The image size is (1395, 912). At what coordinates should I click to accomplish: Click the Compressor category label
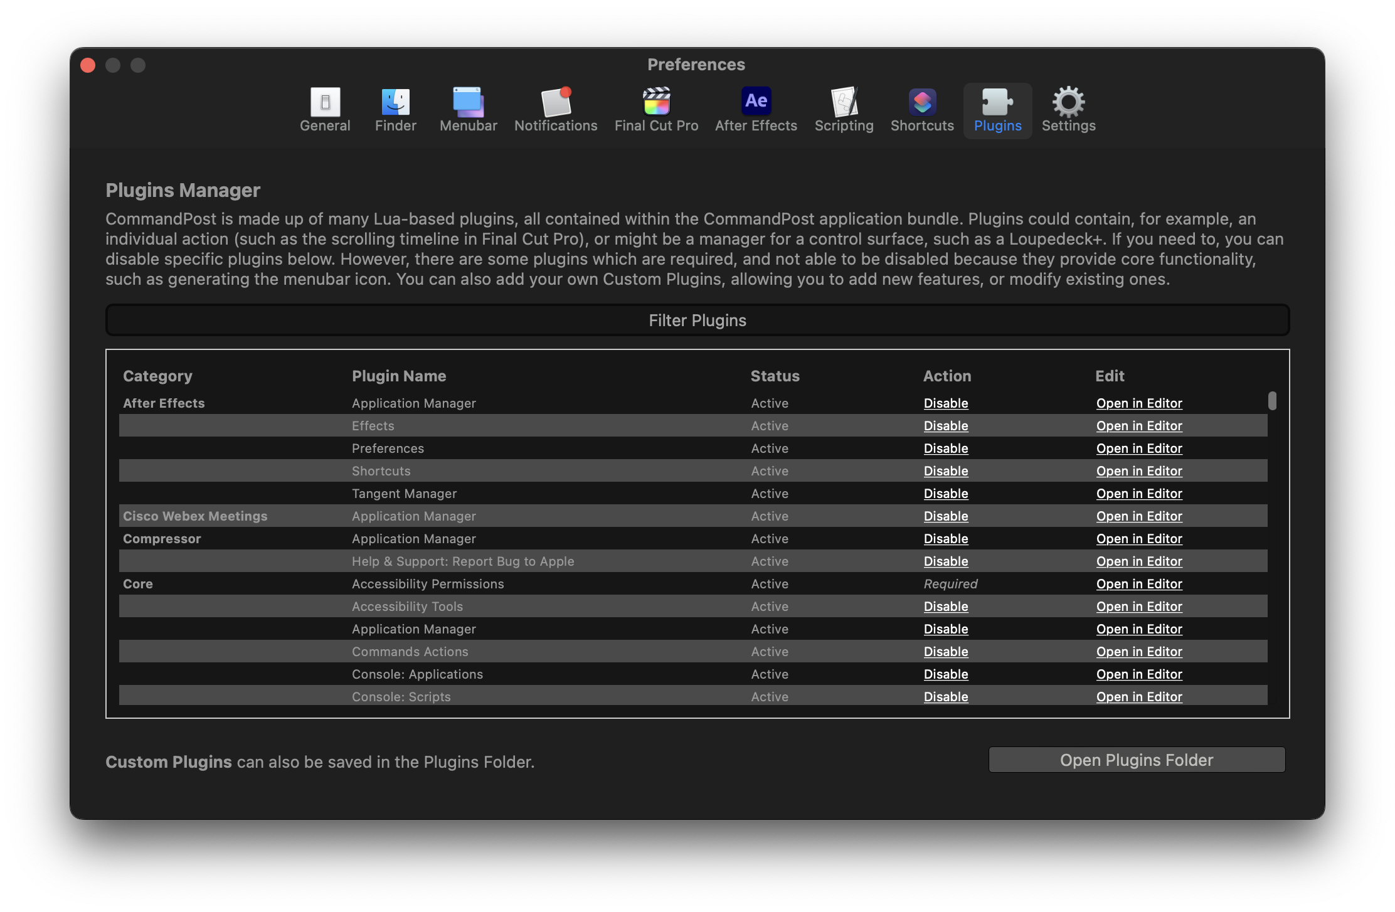pos(162,539)
